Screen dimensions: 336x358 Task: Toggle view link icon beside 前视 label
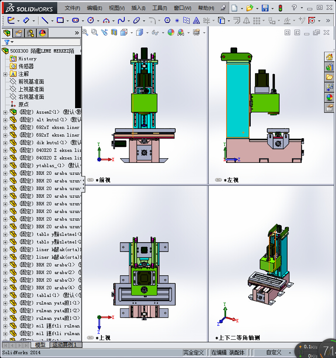(x=90, y=180)
